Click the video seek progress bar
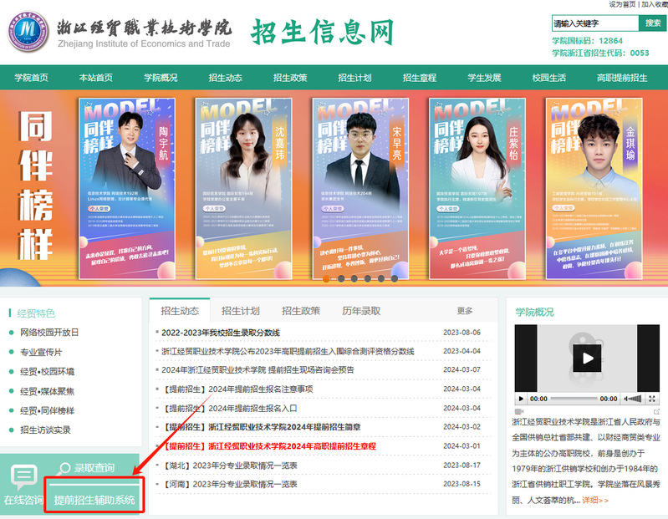The height and width of the screenshot is (519, 668). tap(574, 399)
